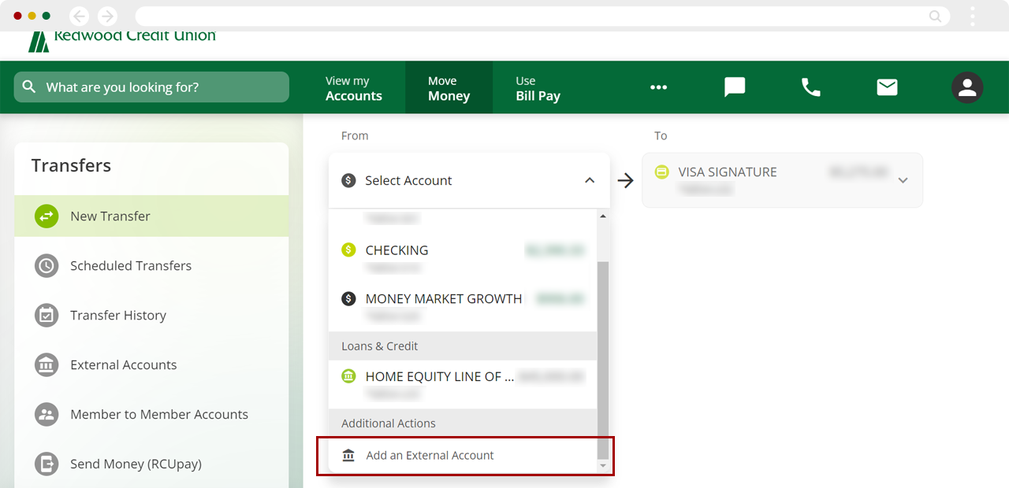Open Scheduled Transfers in sidebar

(x=151, y=265)
